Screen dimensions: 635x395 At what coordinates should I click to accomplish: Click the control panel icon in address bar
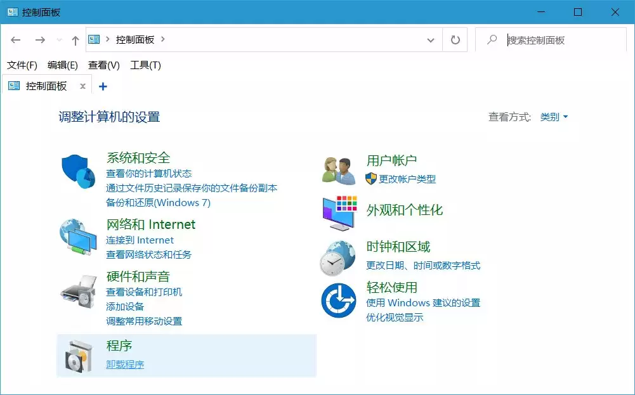coord(94,39)
